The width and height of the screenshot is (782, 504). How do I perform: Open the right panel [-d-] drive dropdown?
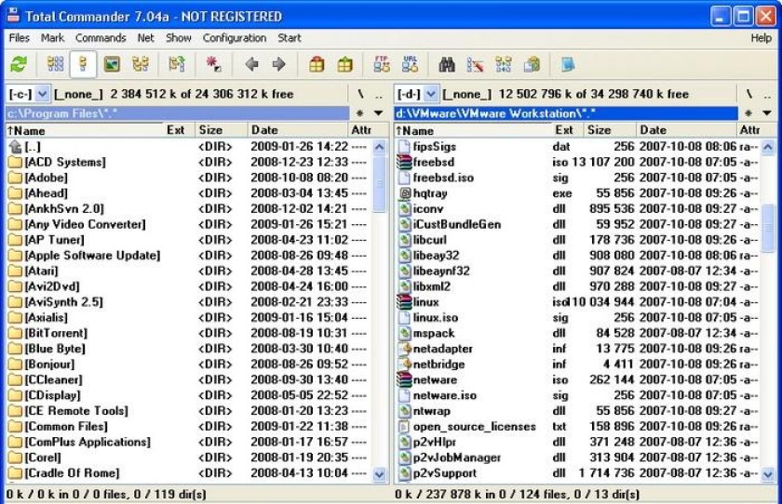click(431, 94)
